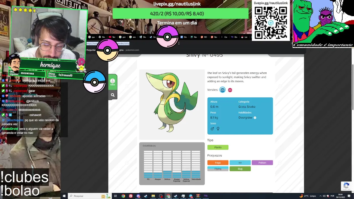Switch to the 'Sho' browser tab
Image resolution: width=354 pixels, height=199 pixels.
point(143,37)
